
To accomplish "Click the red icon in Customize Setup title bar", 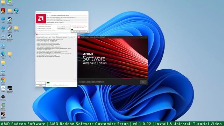I will click(x=37, y=34).
